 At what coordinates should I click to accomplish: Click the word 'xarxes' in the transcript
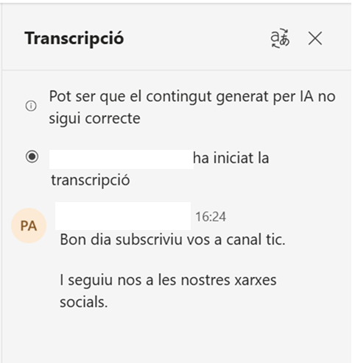coord(256,281)
